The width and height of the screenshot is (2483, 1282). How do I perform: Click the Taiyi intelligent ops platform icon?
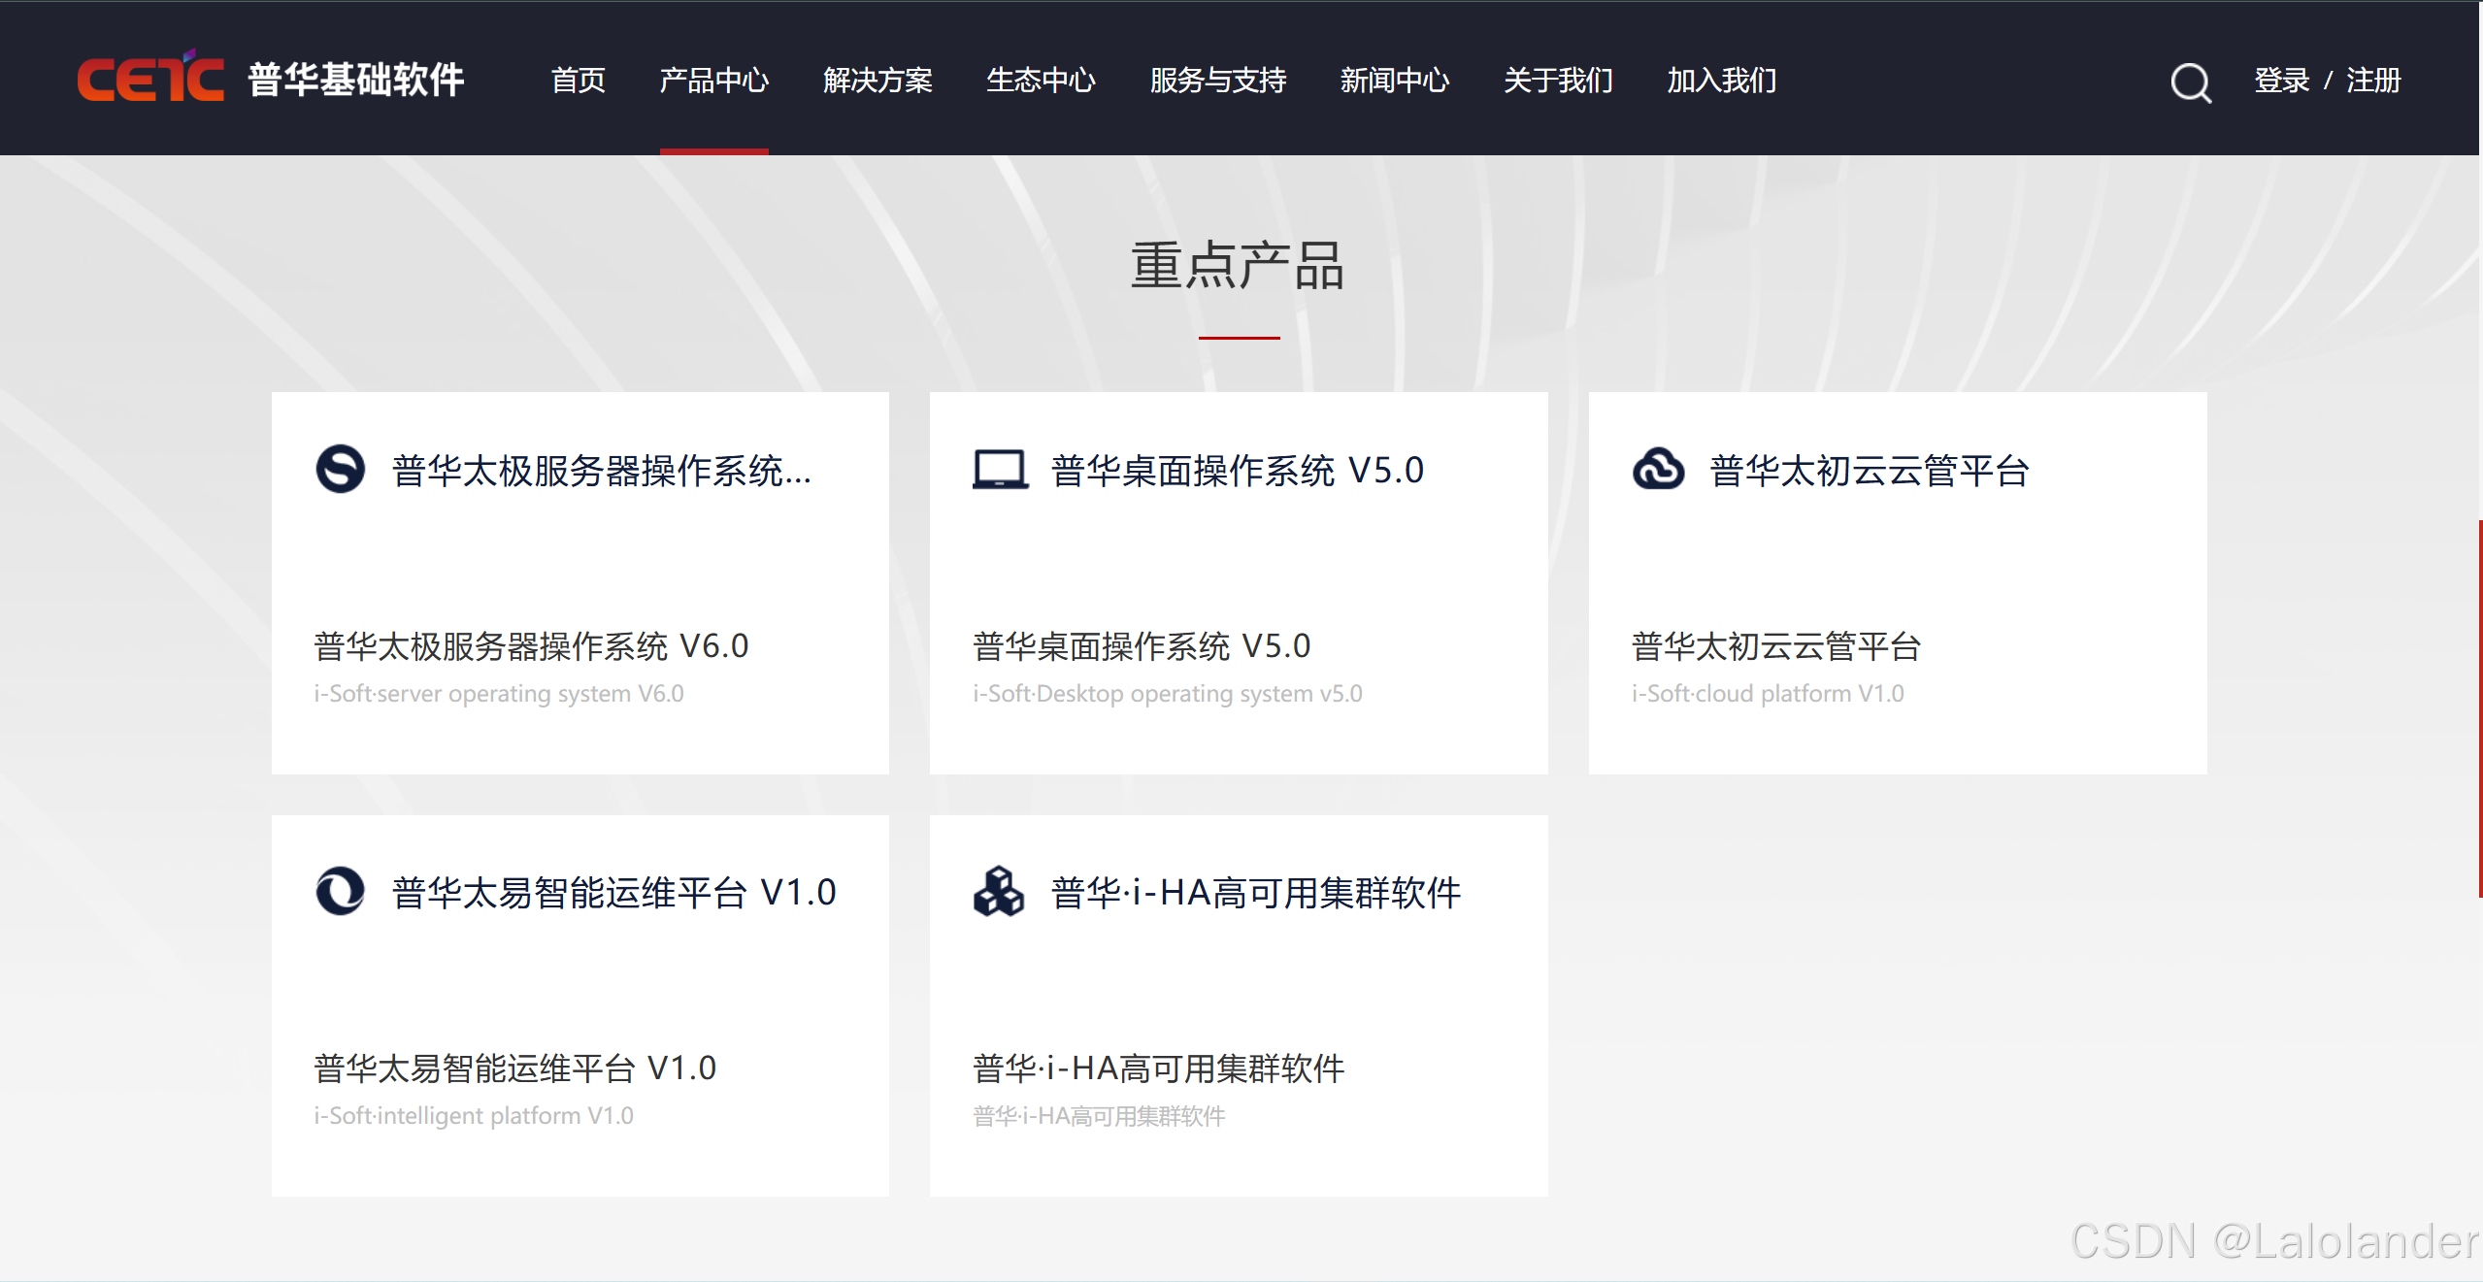point(340,891)
